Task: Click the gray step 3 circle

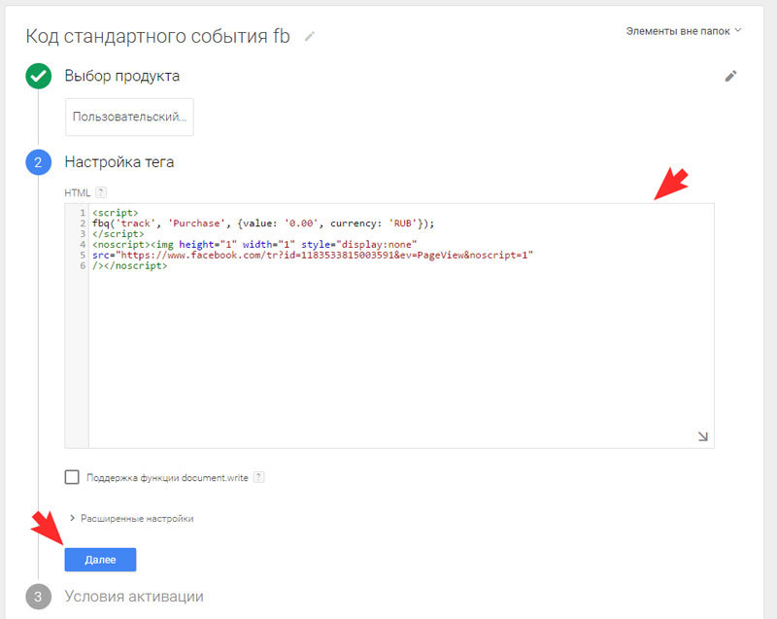Action: click(x=38, y=597)
